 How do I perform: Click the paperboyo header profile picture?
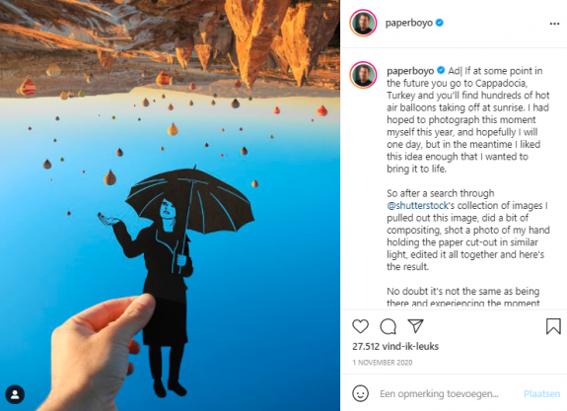pyautogui.click(x=364, y=23)
